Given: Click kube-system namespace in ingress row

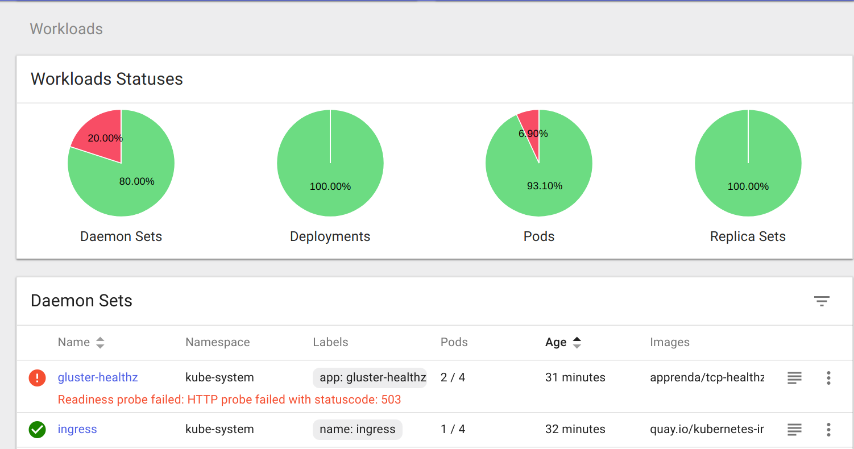Looking at the screenshot, I should 219,429.
